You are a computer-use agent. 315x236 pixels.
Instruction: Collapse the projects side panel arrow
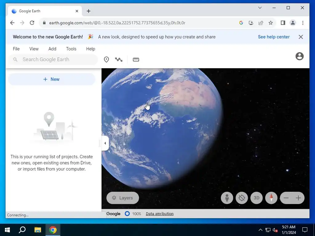pyautogui.click(x=105, y=143)
